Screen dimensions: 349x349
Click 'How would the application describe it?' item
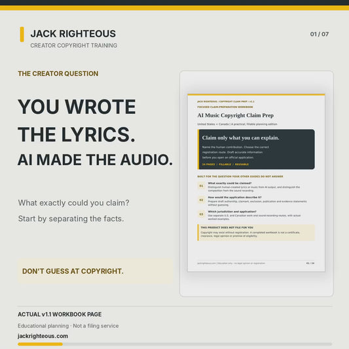[x=234, y=198]
